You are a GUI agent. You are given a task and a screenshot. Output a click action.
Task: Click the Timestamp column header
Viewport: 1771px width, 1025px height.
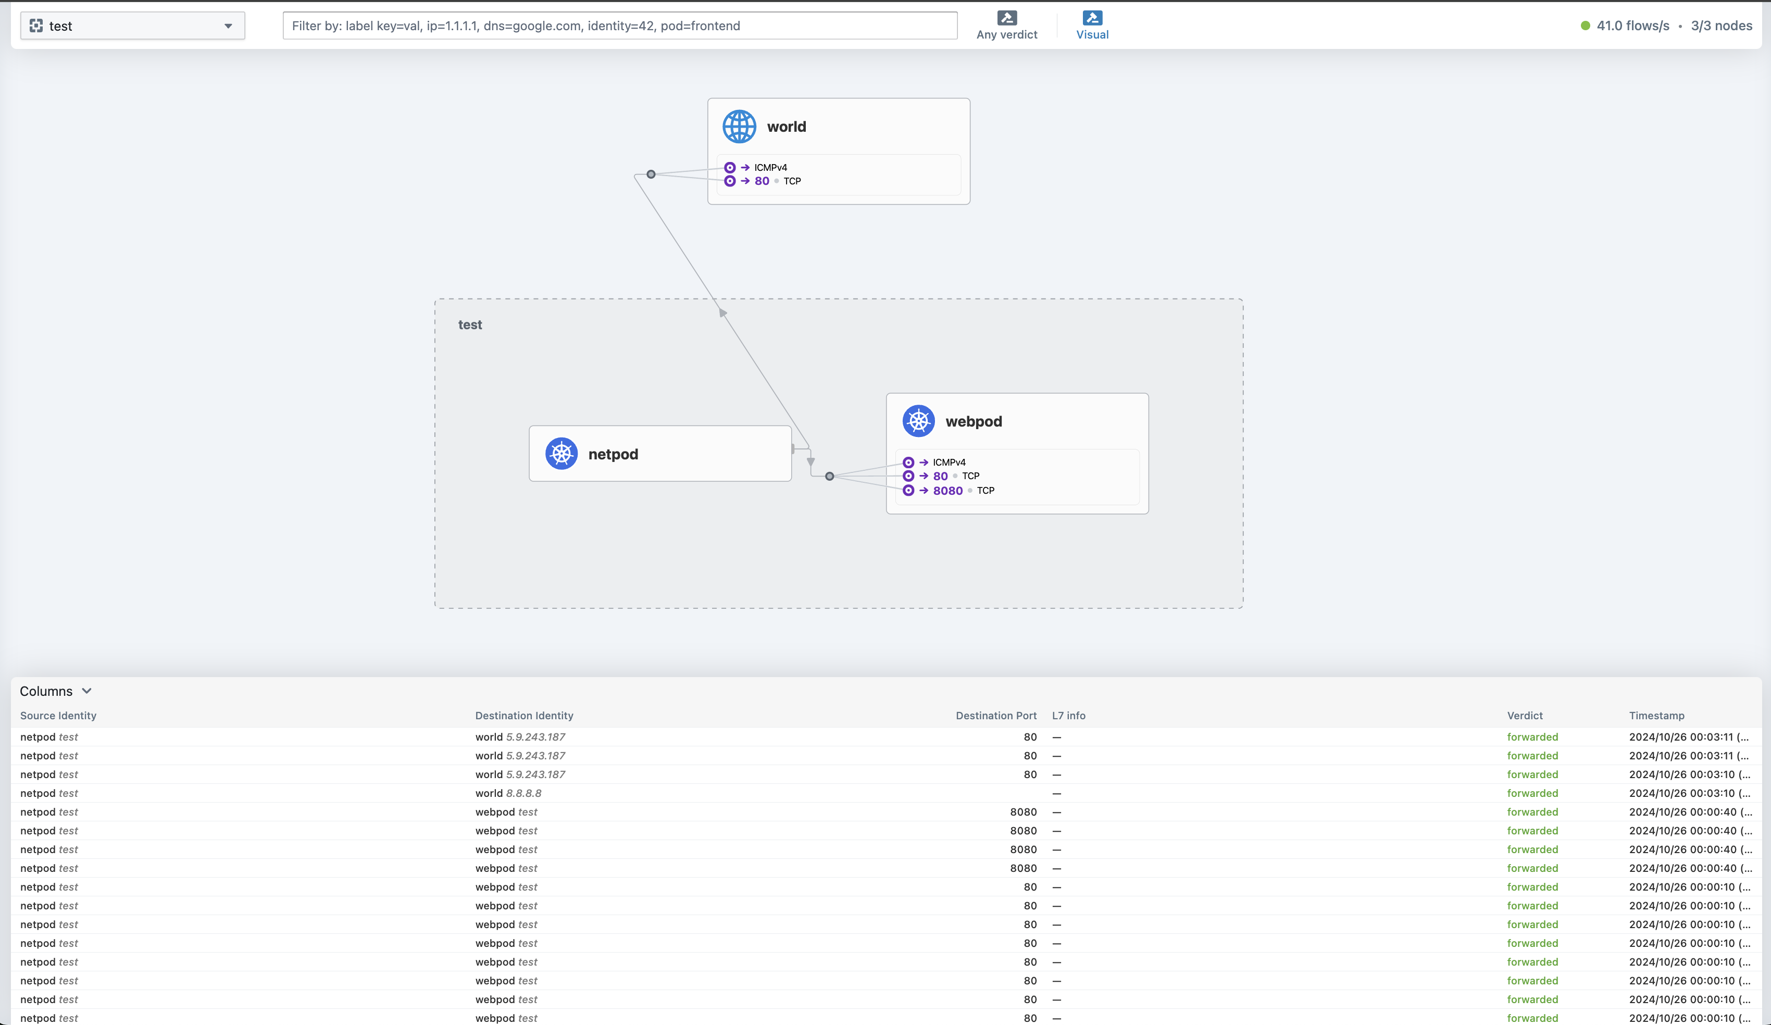coord(1656,715)
